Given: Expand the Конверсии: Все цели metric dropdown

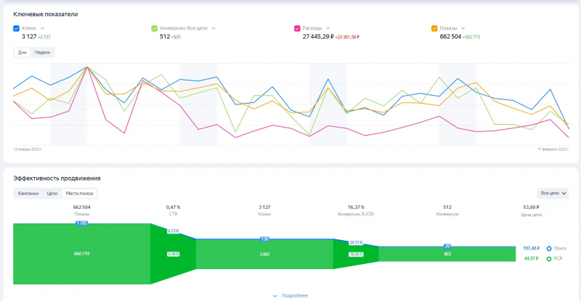Looking at the screenshot, I should coord(214,28).
